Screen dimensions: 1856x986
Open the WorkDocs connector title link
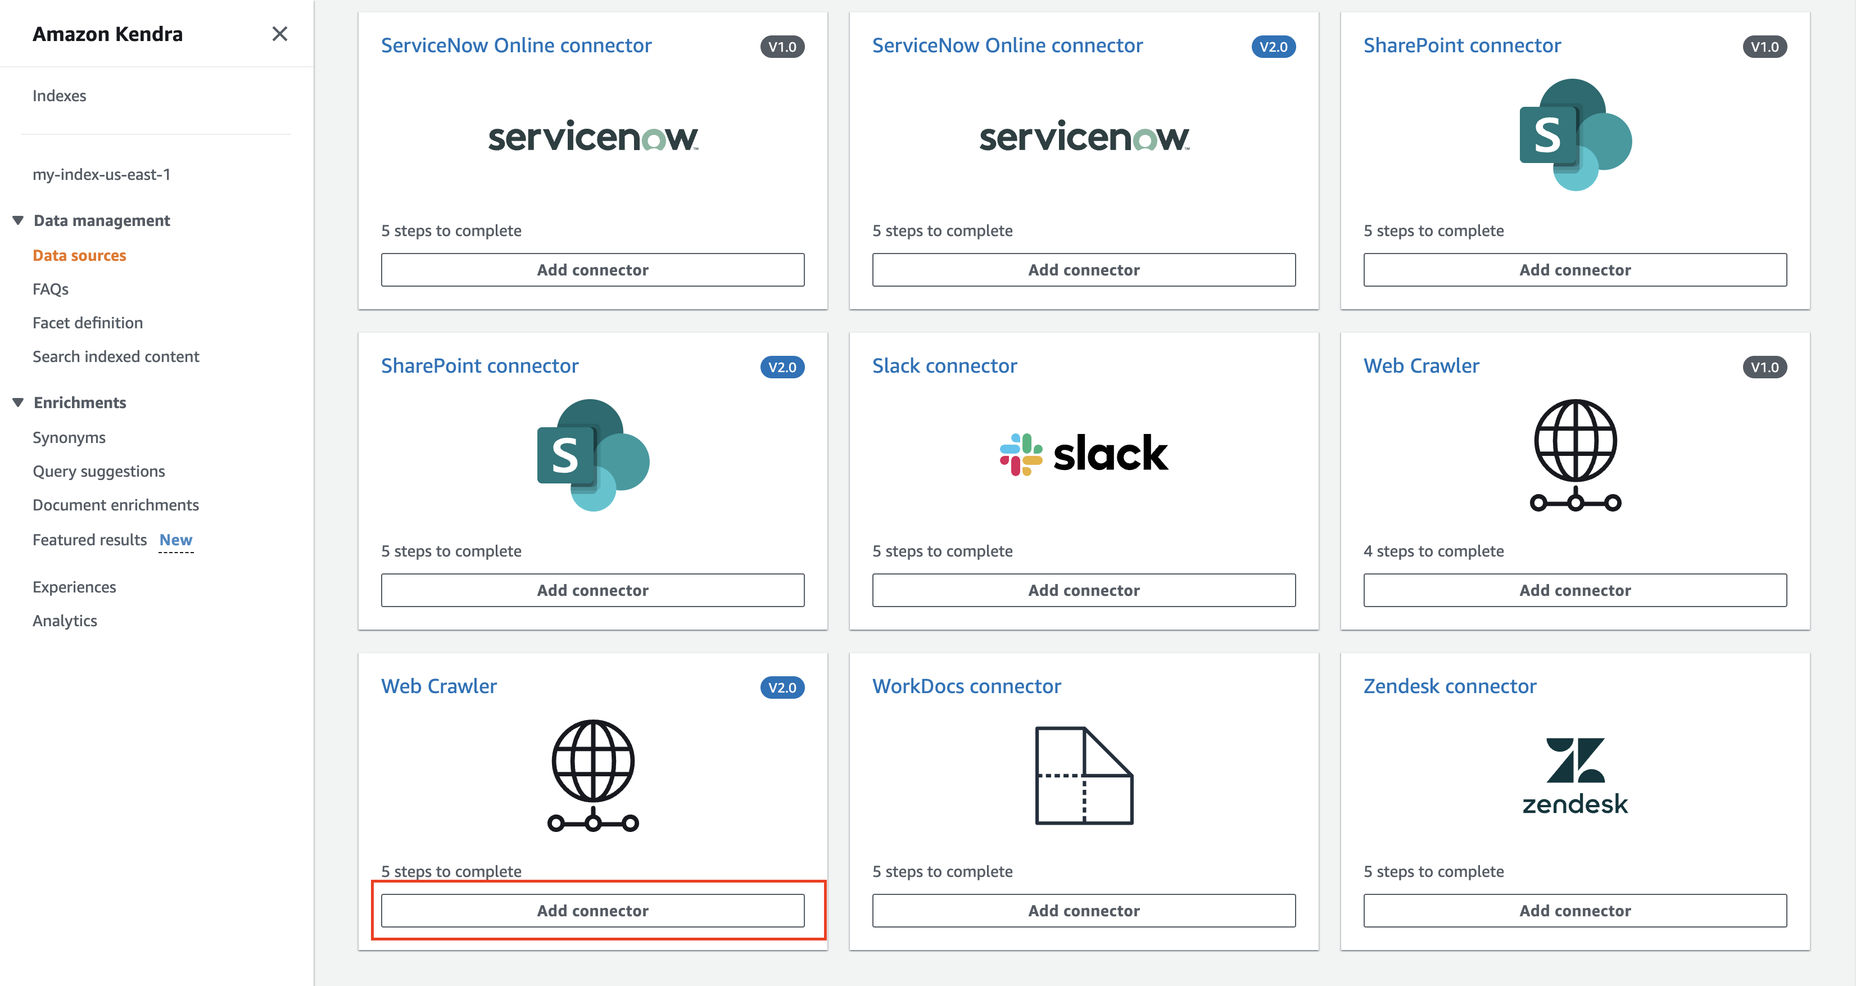point(966,686)
